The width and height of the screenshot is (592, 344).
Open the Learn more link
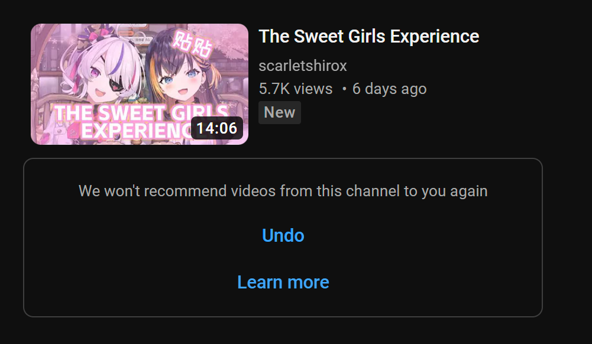coord(283,282)
